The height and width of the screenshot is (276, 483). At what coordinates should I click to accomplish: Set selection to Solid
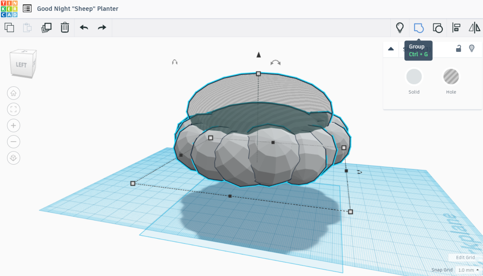pyautogui.click(x=414, y=77)
